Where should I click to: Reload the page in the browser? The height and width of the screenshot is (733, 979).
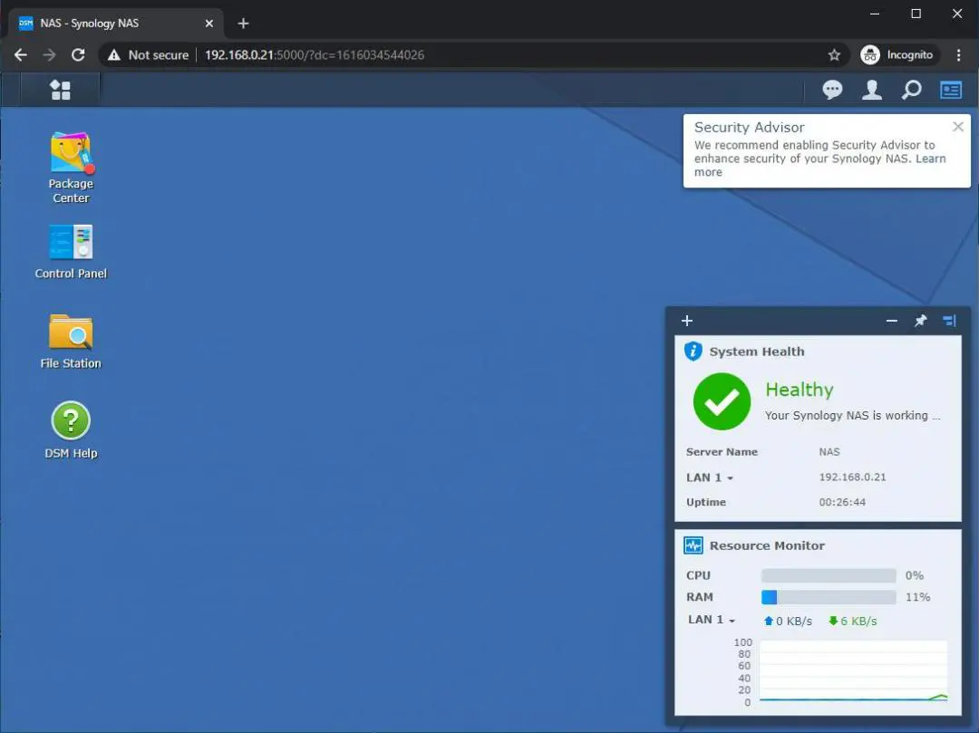coord(78,55)
